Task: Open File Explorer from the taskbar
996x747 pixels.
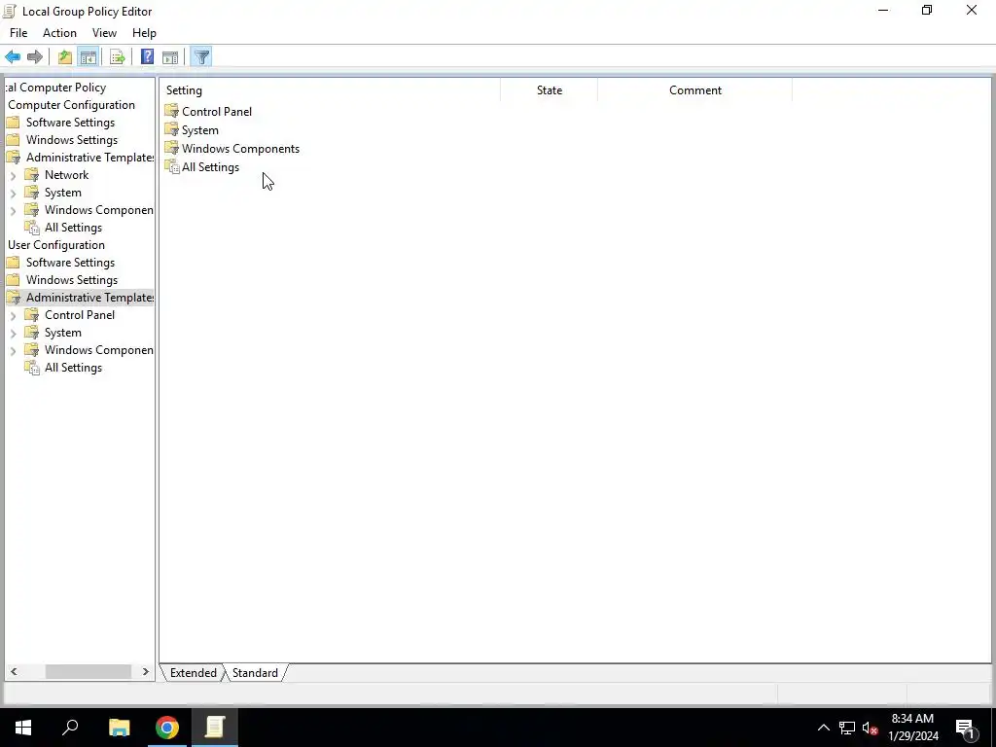Action: [x=119, y=728]
